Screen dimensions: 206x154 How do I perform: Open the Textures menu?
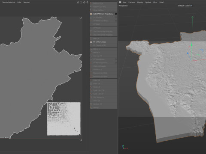pos(27,2)
